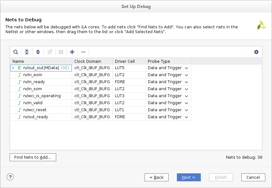This screenshot has width=272, height=188.
Task: Select the rv/wci_is_operating net row
Action: (101, 96)
